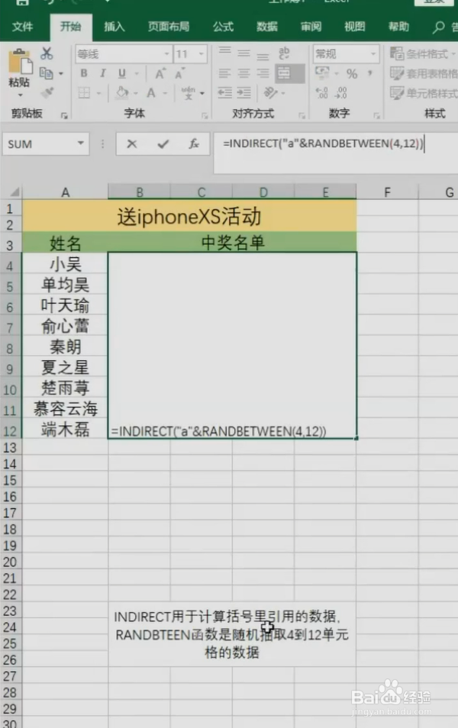Image resolution: width=458 pixels, height=728 pixels.
Task: Open the 对齐方式 dialog launcher
Action: pyautogui.click(x=302, y=115)
